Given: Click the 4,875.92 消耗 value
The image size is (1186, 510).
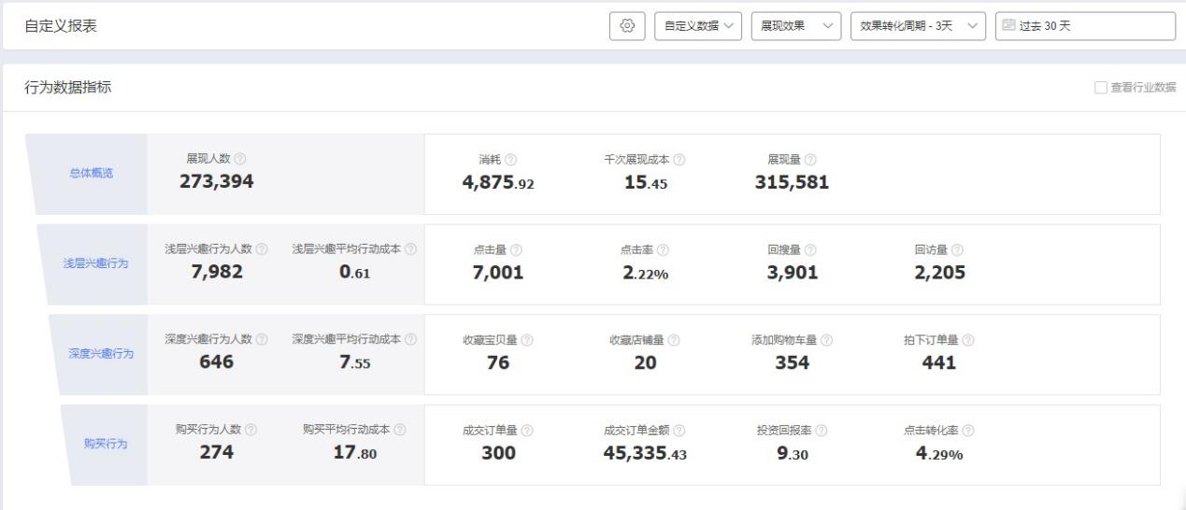Looking at the screenshot, I should [498, 183].
